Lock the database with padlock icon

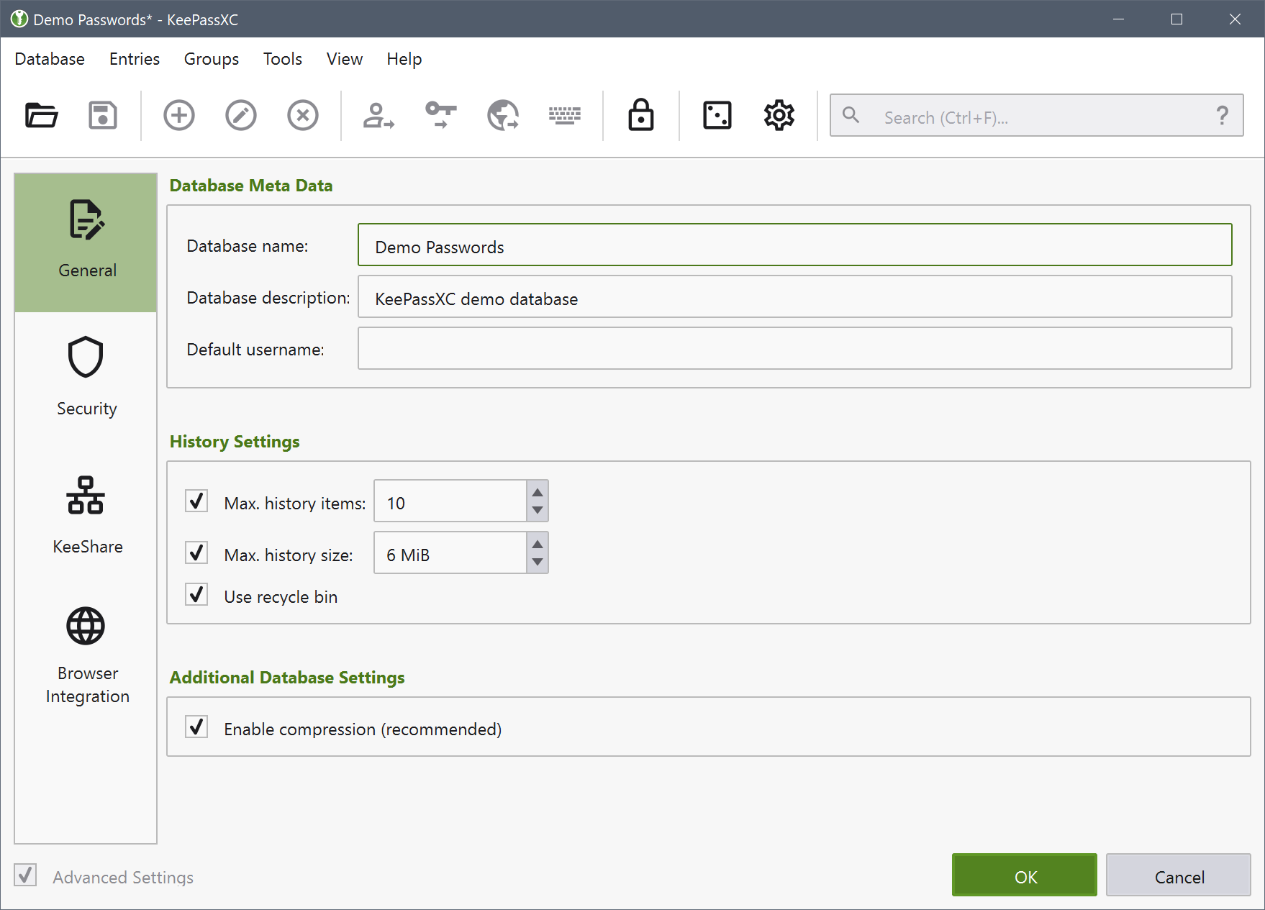pyautogui.click(x=640, y=115)
